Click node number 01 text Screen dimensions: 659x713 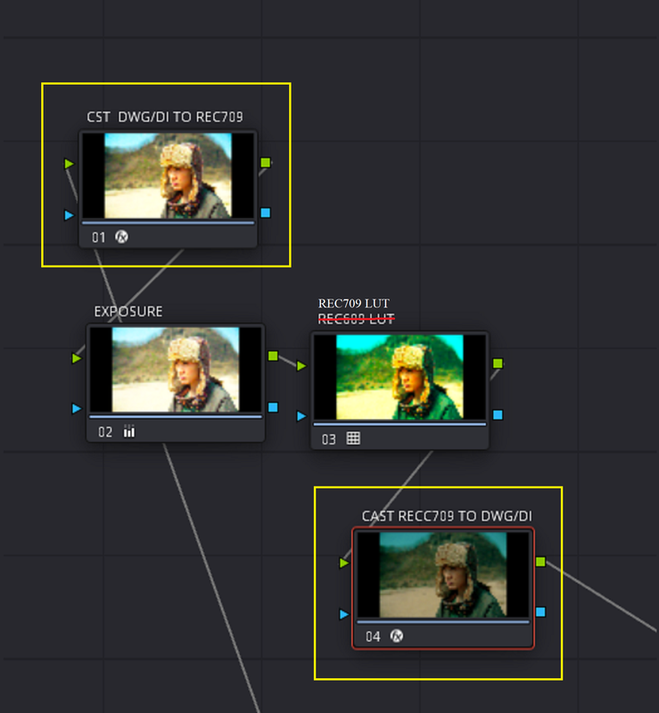(99, 237)
